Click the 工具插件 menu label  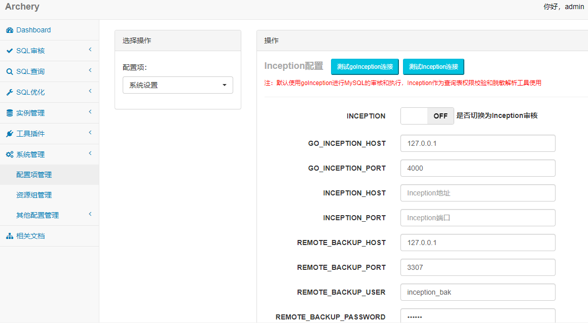[30, 134]
